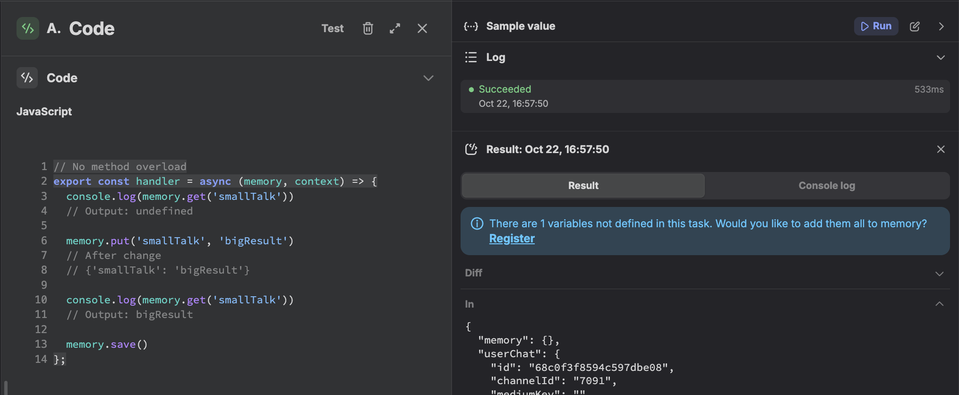
Task: Edit the sample value with pencil icon
Action: (915, 26)
